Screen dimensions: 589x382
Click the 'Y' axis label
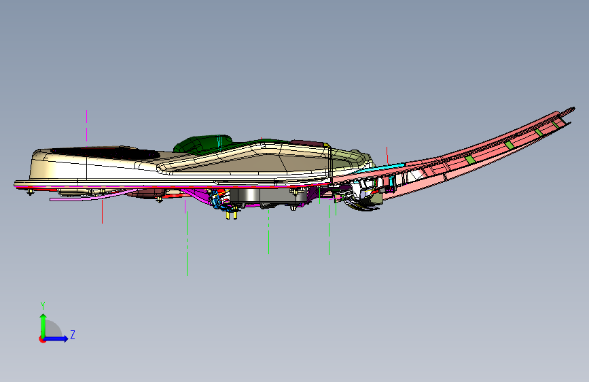43,305
